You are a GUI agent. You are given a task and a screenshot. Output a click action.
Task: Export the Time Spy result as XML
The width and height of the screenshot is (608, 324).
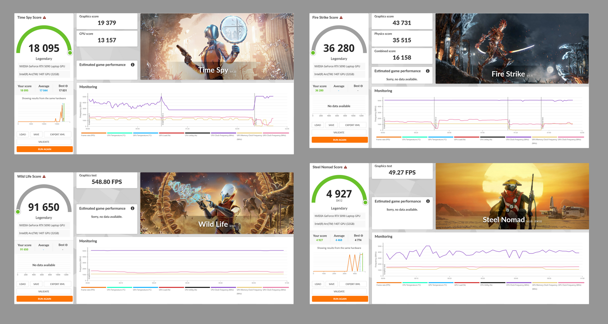[x=58, y=134]
